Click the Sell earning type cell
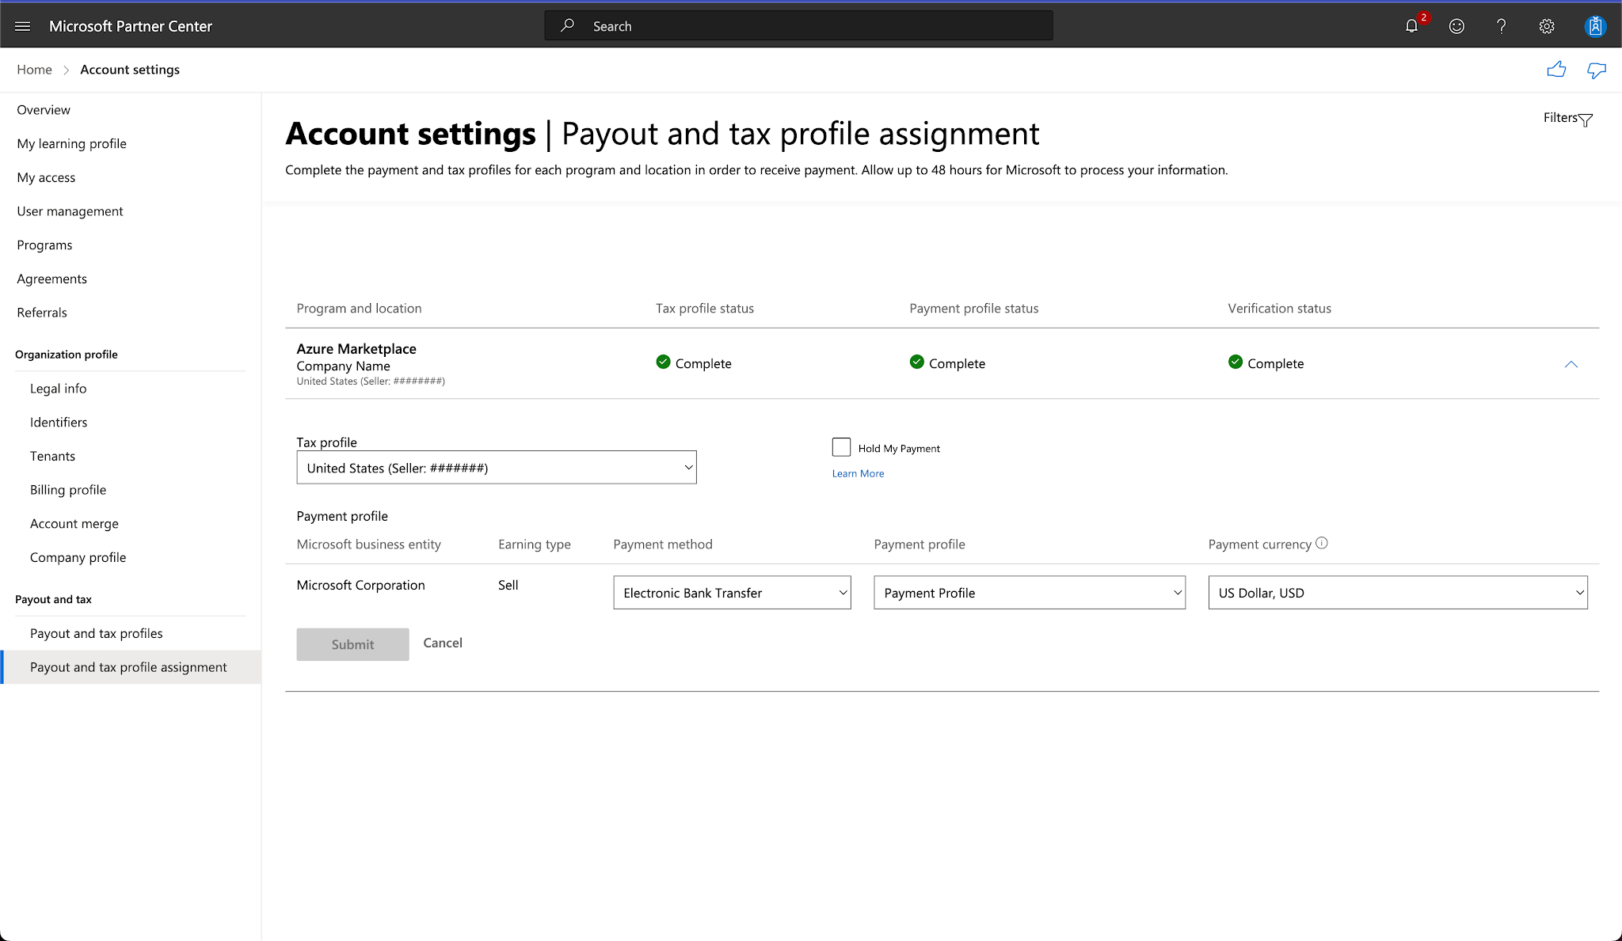The height and width of the screenshot is (941, 1622). pyautogui.click(x=508, y=585)
